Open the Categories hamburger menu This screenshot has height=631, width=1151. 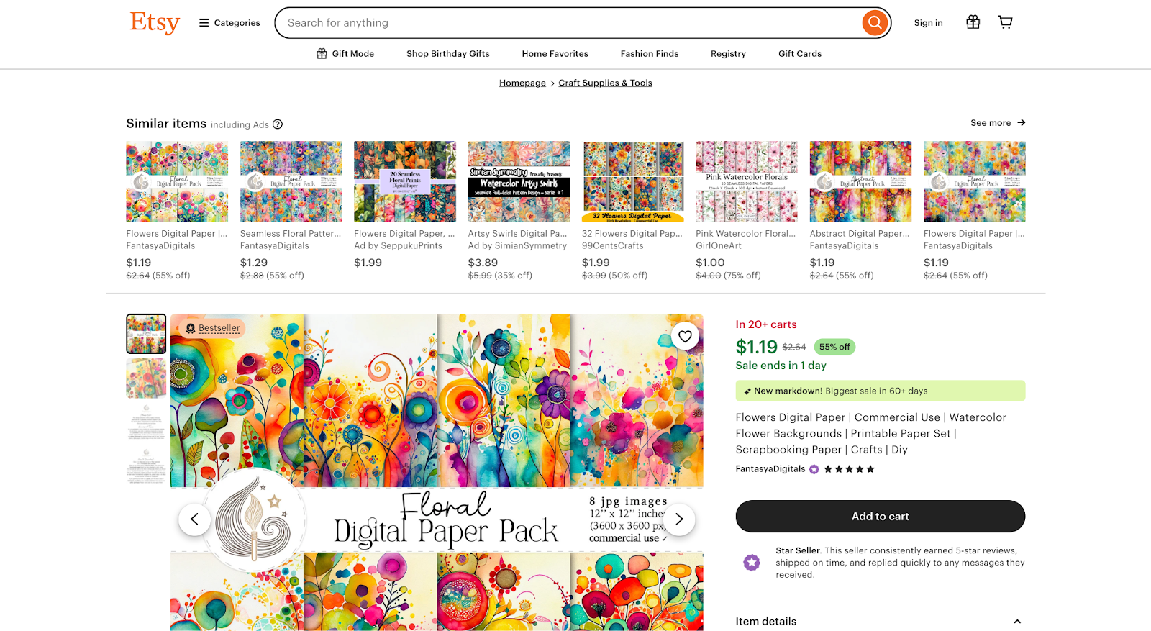pyautogui.click(x=229, y=23)
